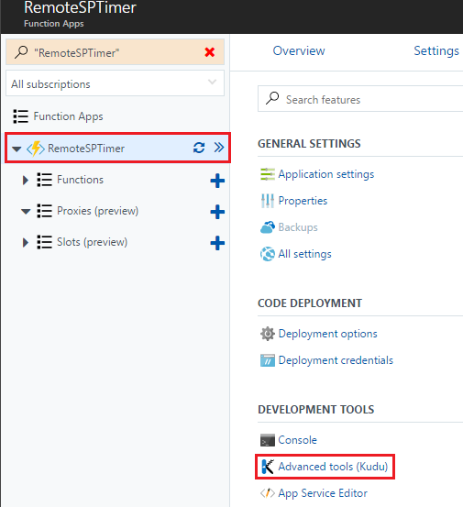The image size is (463, 507).
Task: Add a new function with plus icon
Action: tap(217, 181)
